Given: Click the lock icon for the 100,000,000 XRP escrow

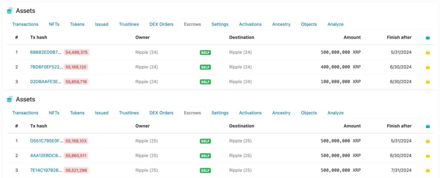Looking at the screenshot, I should 428,82.
